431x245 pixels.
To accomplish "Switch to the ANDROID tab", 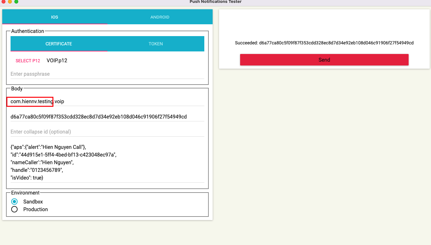I will (x=160, y=17).
